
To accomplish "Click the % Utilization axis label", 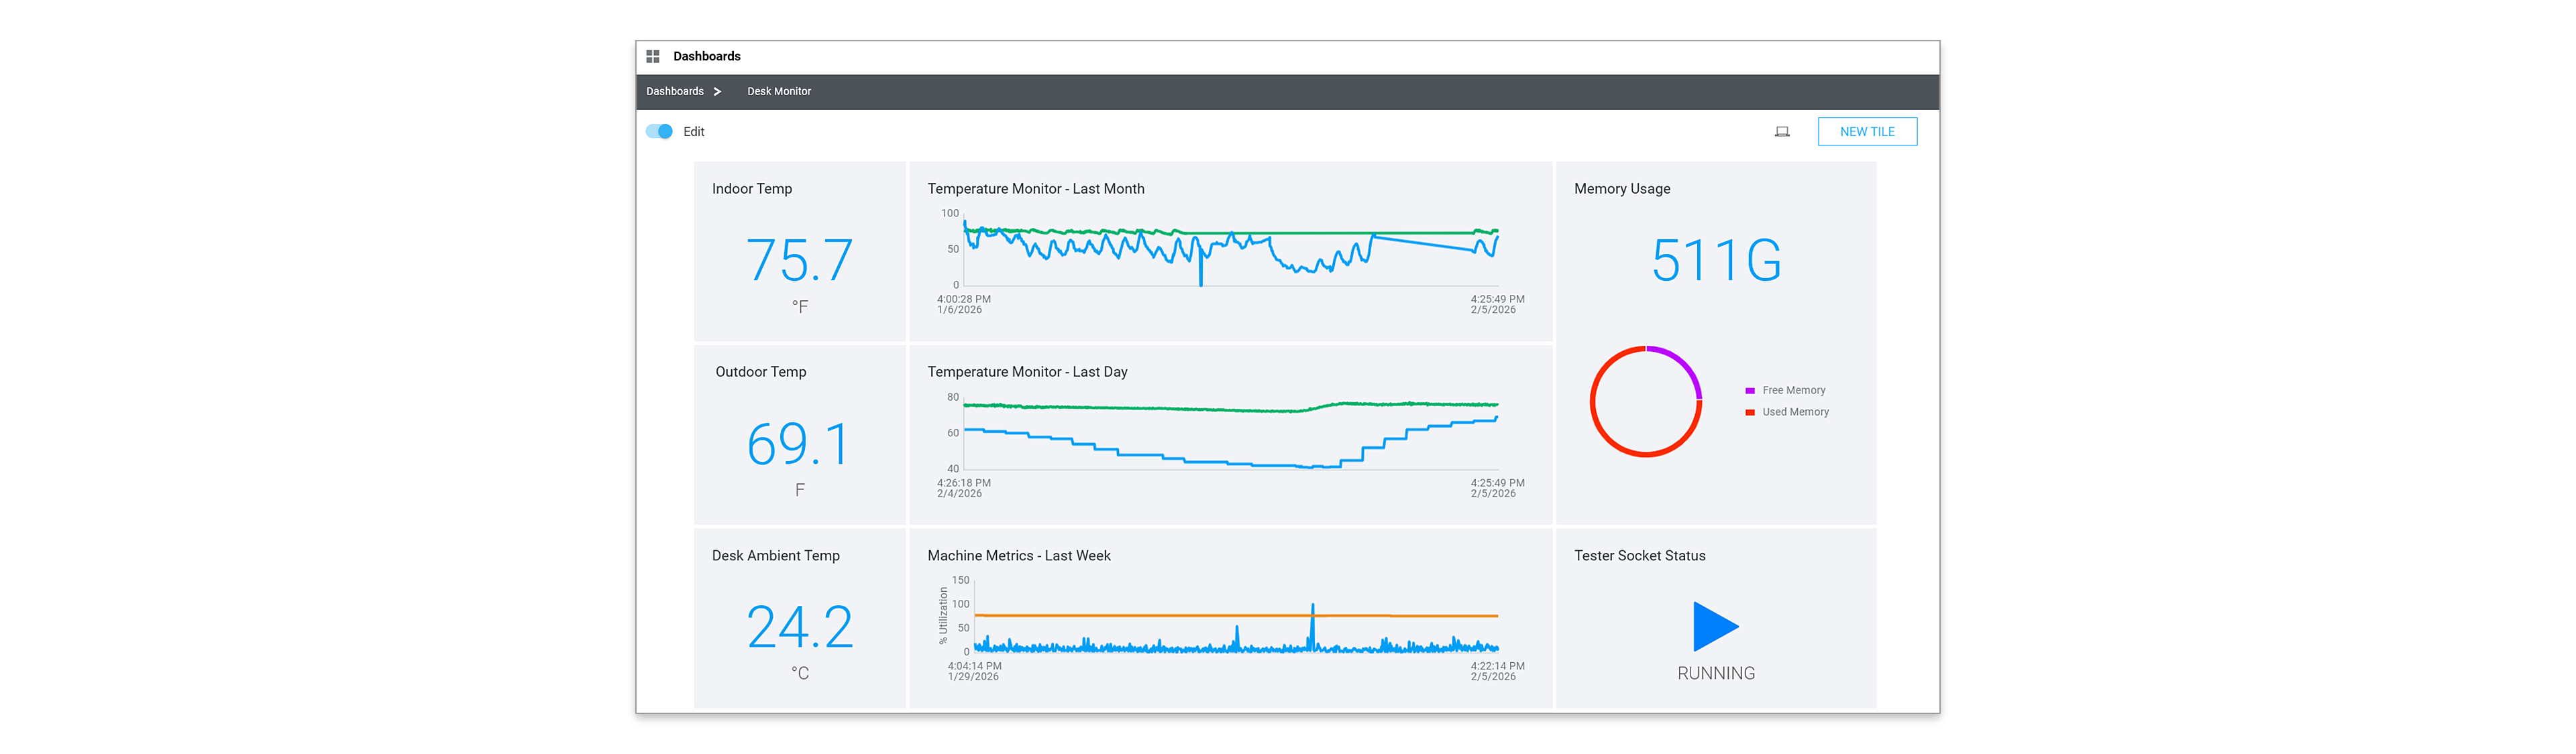I will 943,616.
